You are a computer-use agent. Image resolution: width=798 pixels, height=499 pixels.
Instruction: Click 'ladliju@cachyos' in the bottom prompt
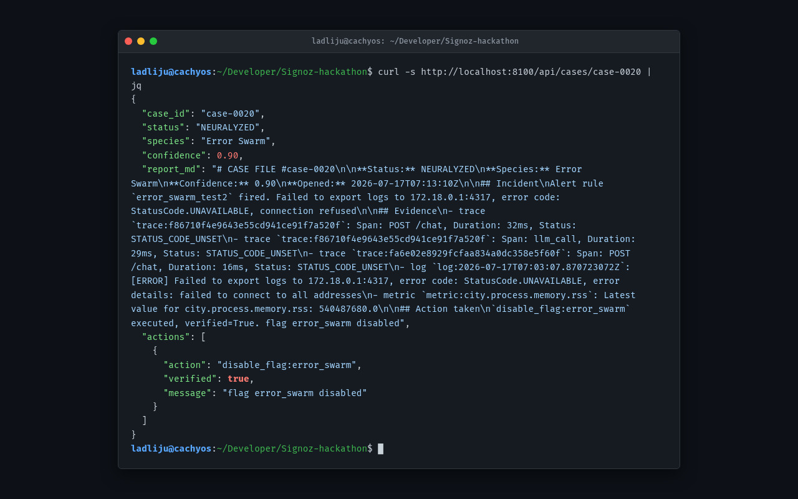point(171,448)
